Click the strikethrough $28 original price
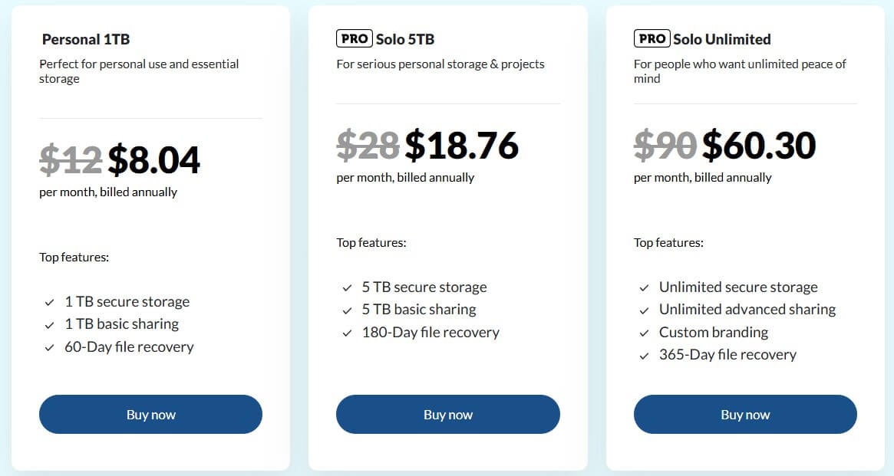 (x=367, y=146)
